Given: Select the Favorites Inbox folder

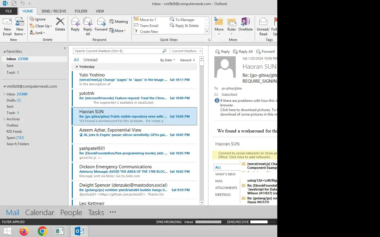Looking at the screenshot, I should coord(34,59).
